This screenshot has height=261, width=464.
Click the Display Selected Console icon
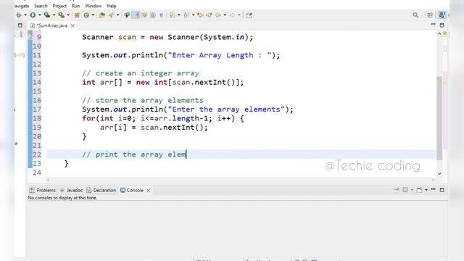tap(405, 190)
